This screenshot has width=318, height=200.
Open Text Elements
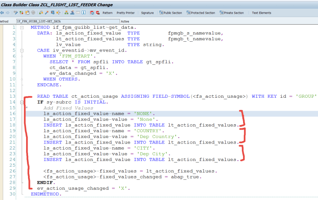pos(262,13)
